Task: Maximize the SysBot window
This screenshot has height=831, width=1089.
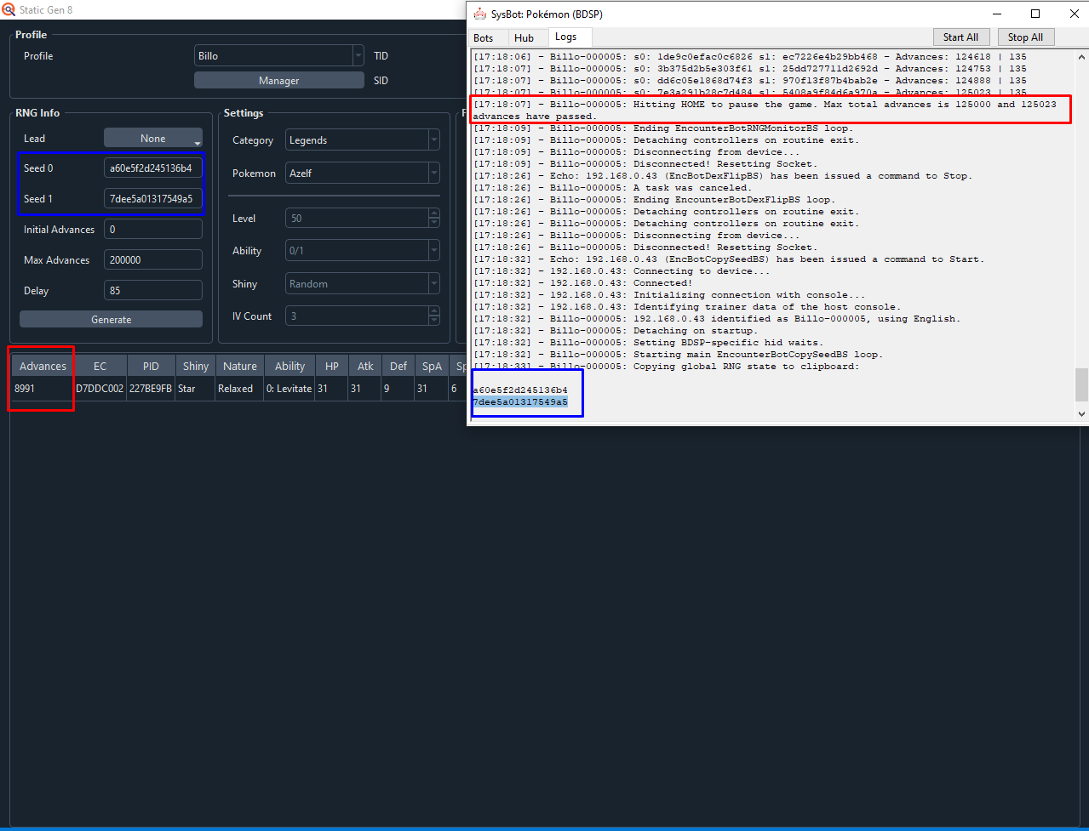Action: pyautogui.click(x=1035, y=14)
